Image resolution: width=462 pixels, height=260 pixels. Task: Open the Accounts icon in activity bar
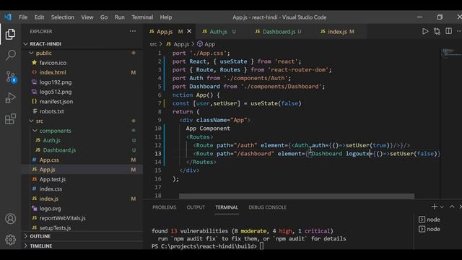tap(10, 219)
